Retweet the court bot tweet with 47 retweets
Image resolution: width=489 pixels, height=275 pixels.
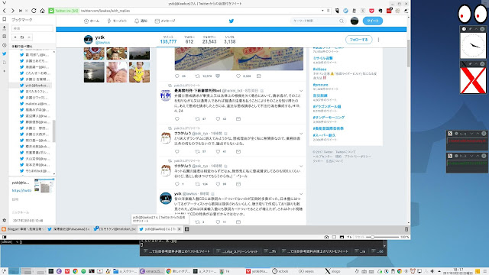click(197, 119)
